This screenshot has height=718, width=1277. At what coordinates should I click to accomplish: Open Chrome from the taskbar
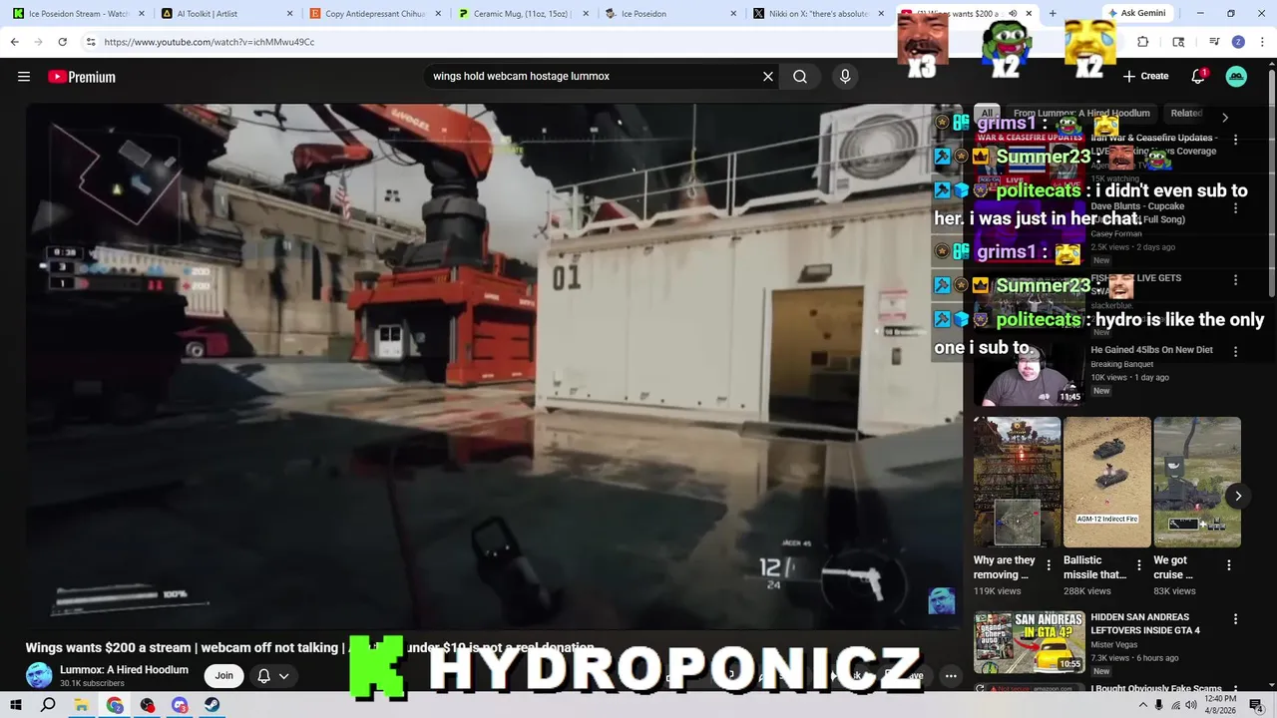[x=115, y=705]
